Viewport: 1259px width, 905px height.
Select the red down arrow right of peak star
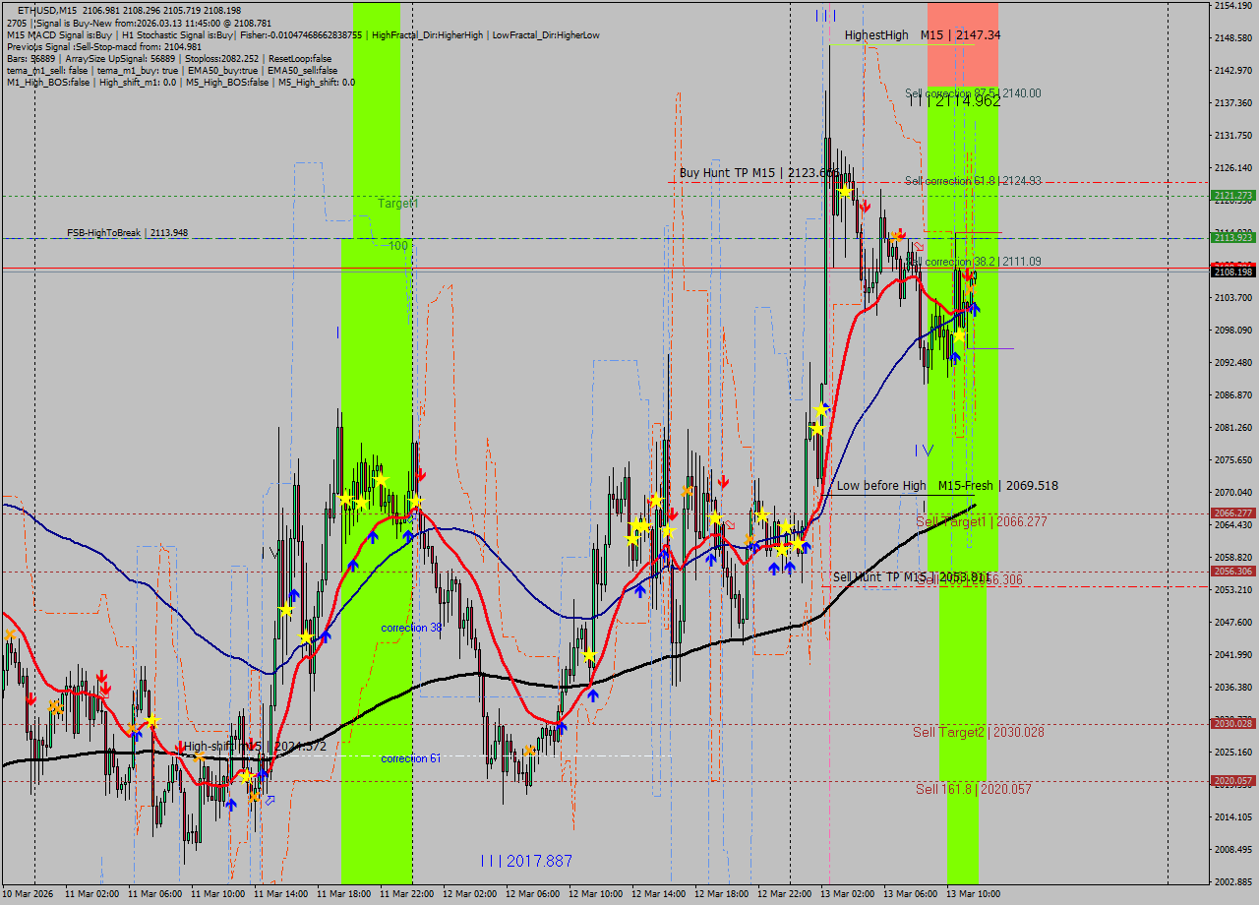(x=865, y=208)
